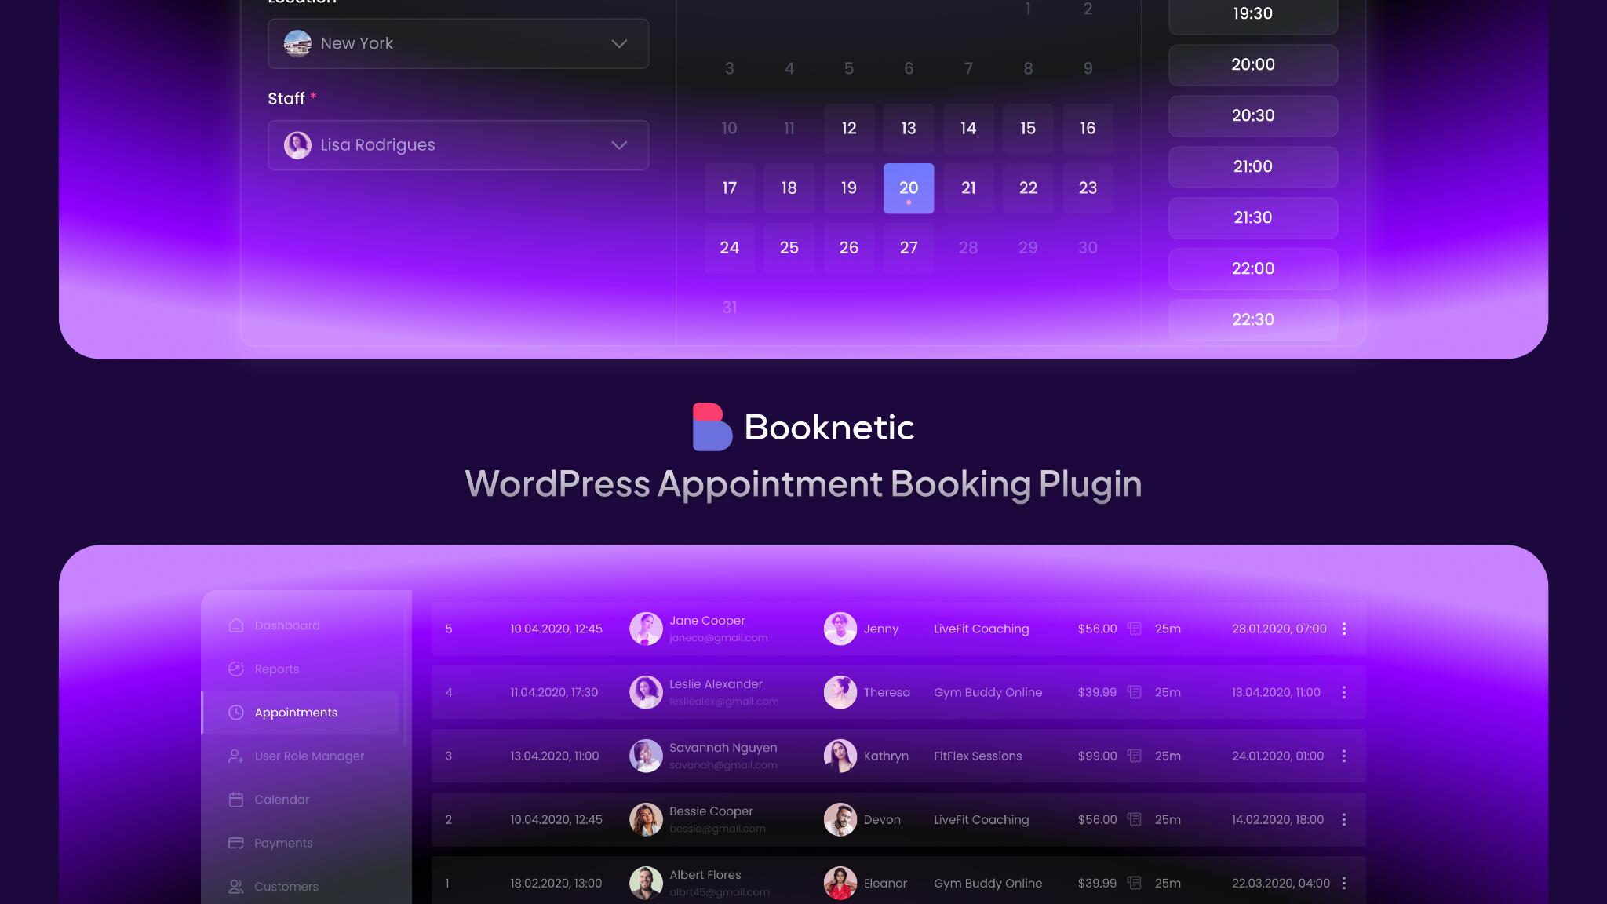The height and width of the screenshot is (904, 1607).
Task: Click the note icon in Leslie Alexander row
Action: click(x=1134, y=692)
